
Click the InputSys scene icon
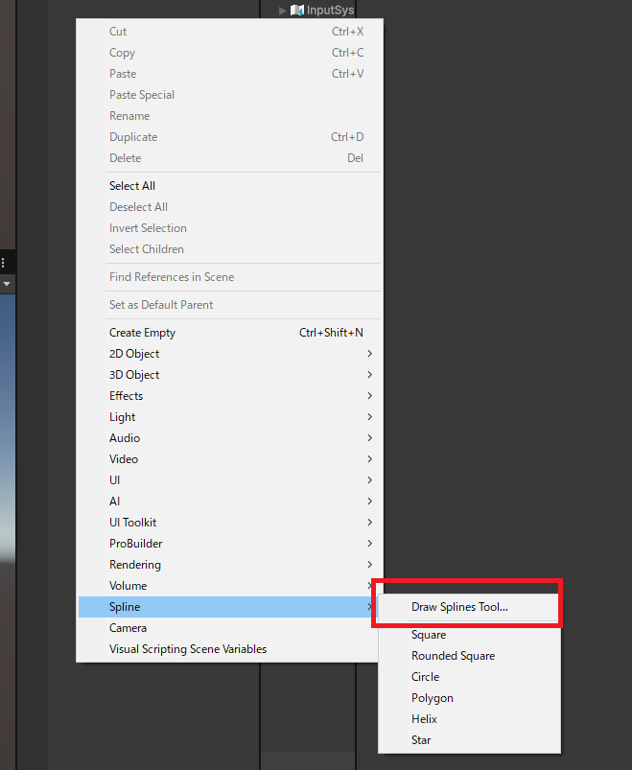click(x=297, y=11)
